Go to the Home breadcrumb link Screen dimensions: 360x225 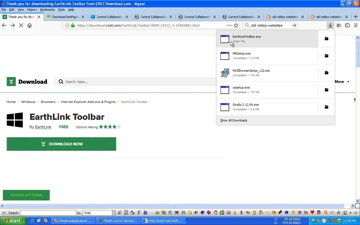(x=11, y=102)
